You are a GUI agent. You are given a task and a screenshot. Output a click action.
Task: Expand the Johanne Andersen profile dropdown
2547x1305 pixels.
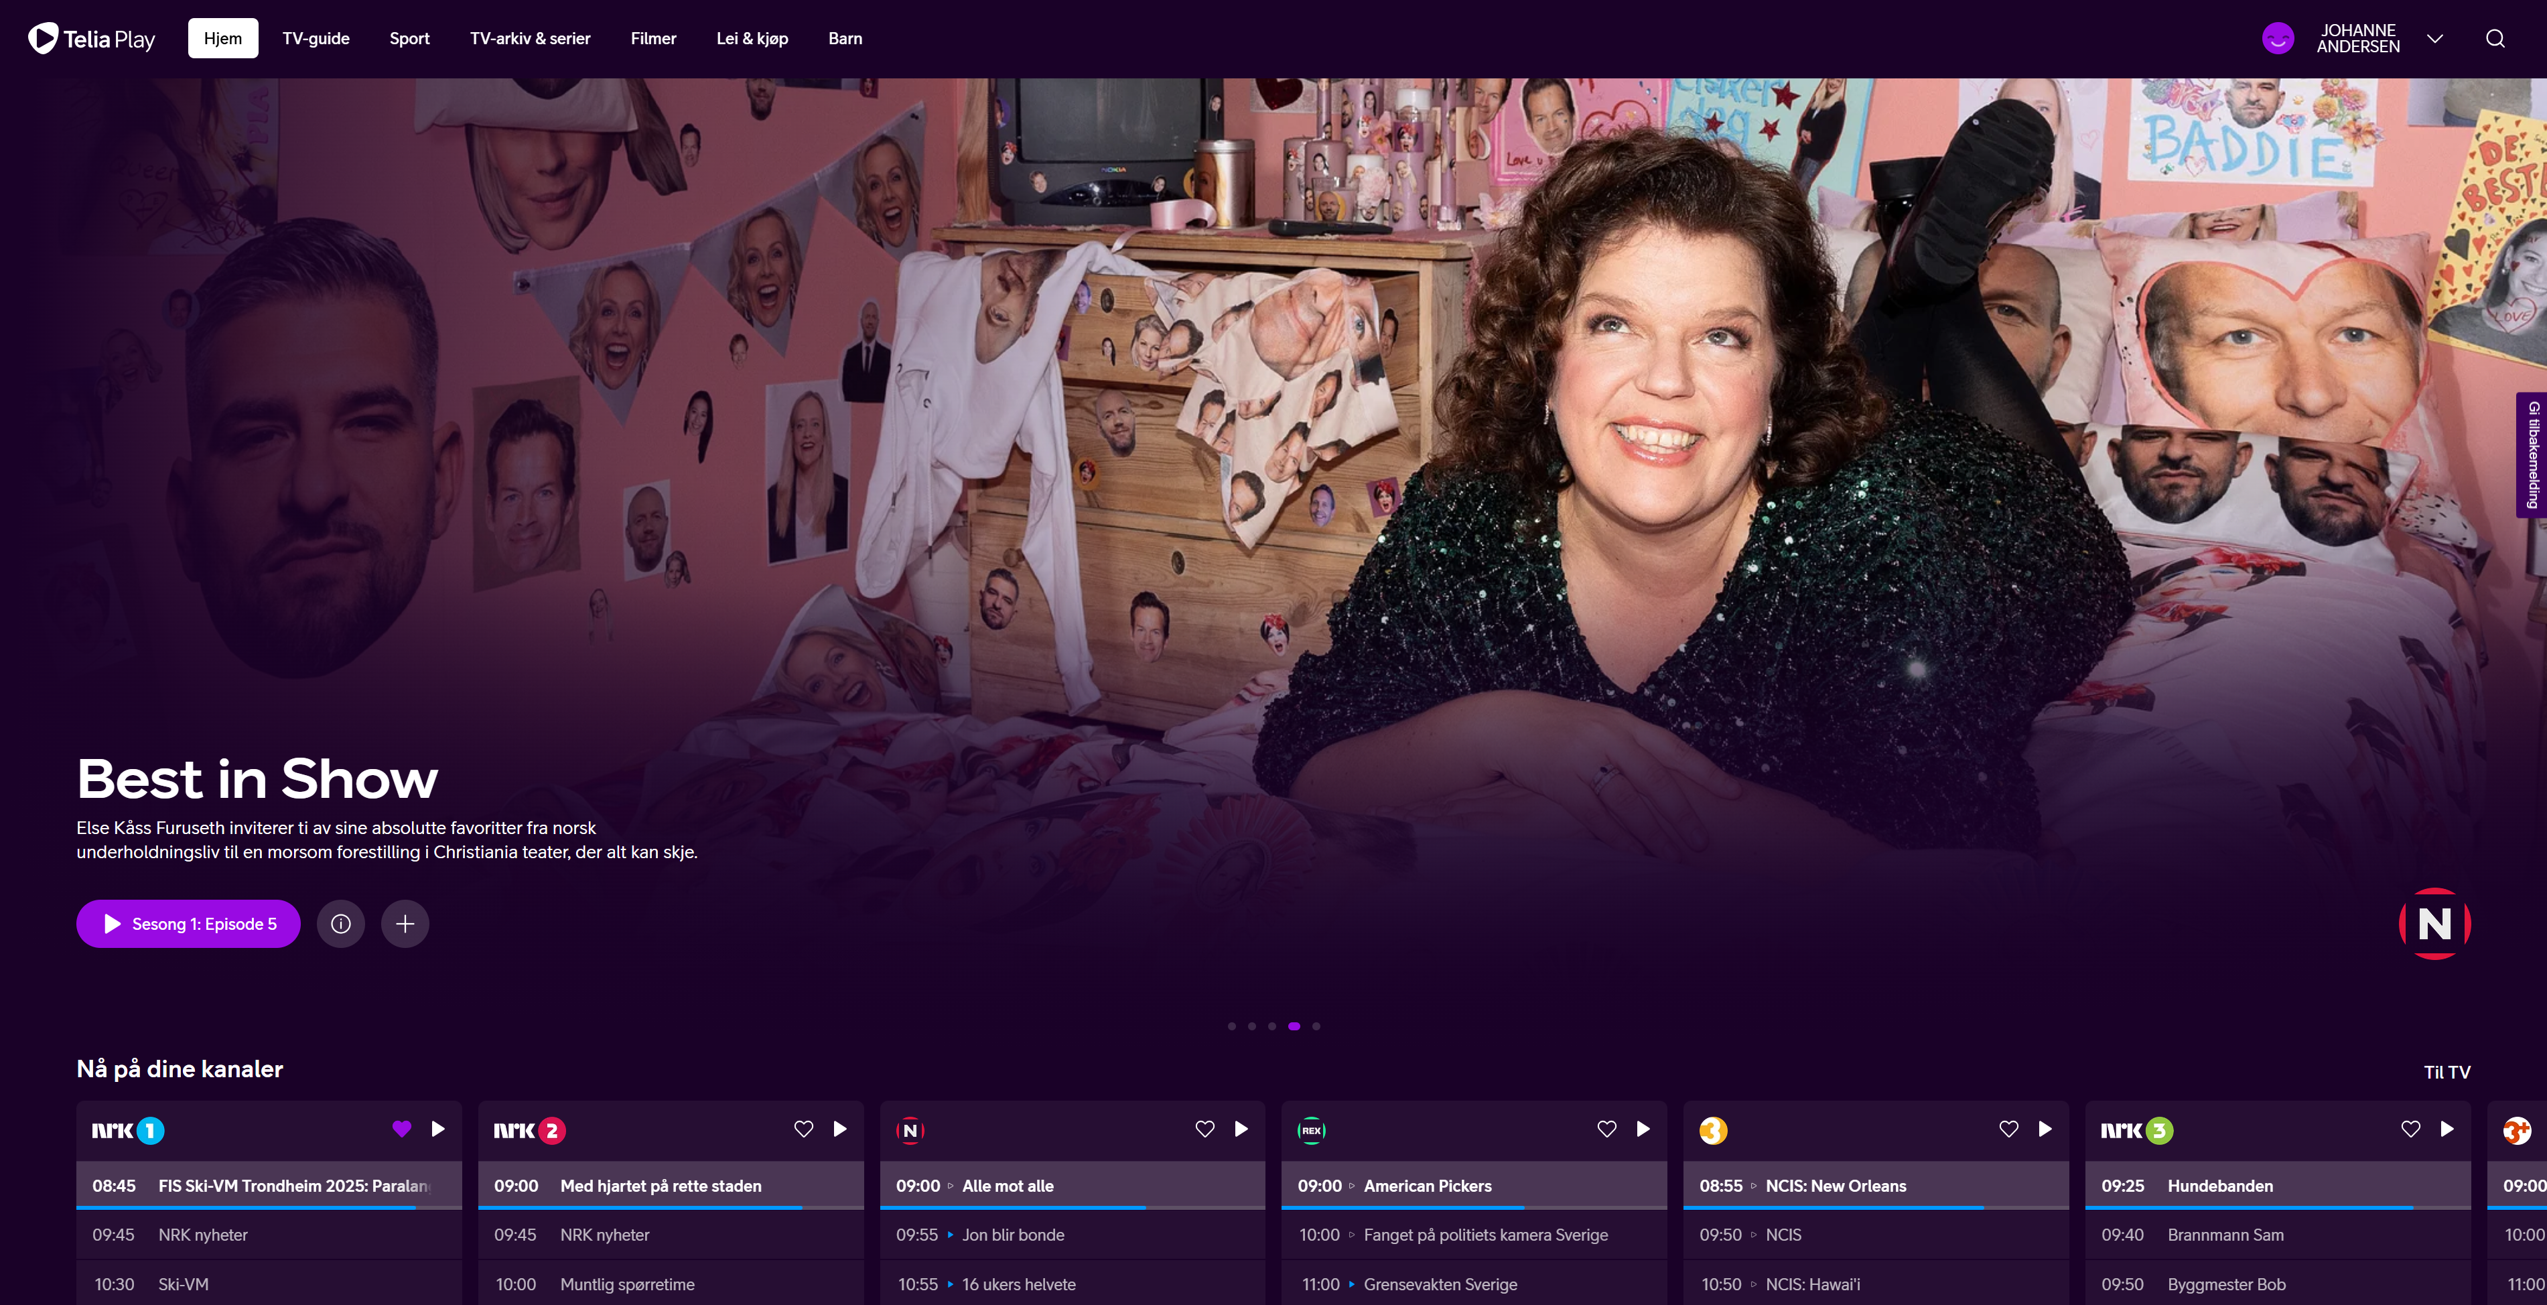pyautogui.click(x=2434, y=39)
